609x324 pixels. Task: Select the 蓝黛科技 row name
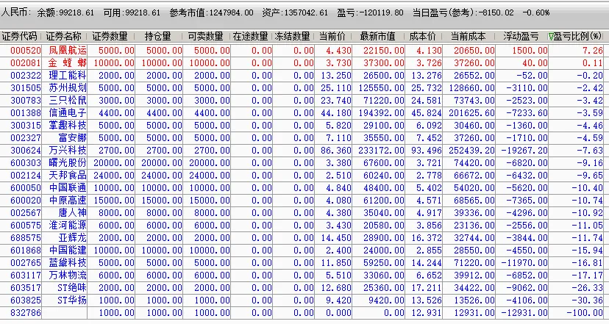click(x=68, y=263)
